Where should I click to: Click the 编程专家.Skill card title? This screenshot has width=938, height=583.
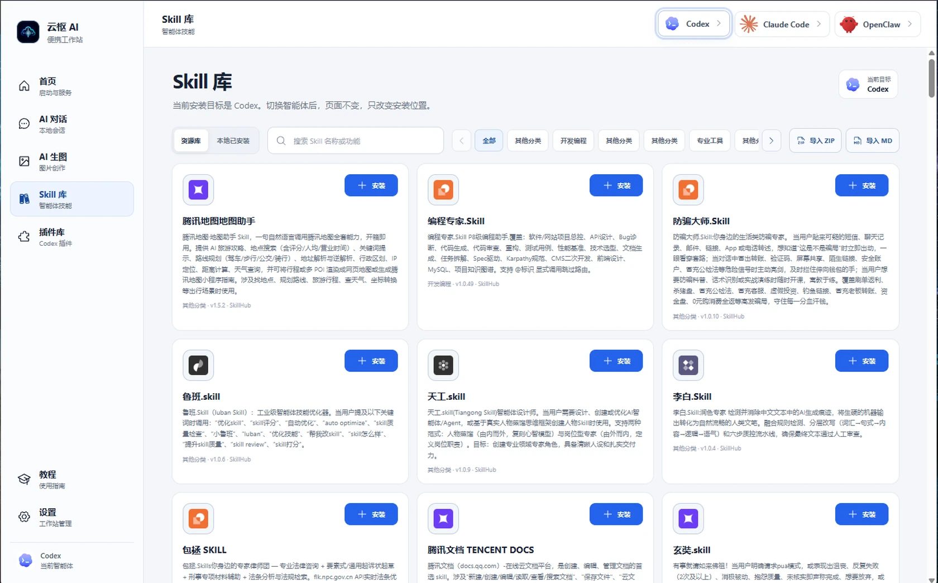pos(456,221)
